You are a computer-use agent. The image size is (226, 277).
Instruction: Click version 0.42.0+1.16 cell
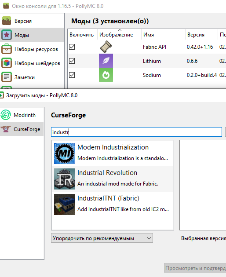pyautogui.click(x=200, y=47)
